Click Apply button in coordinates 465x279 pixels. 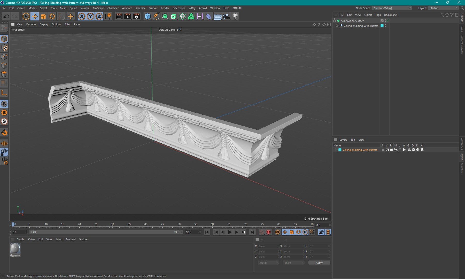point(319,263)
